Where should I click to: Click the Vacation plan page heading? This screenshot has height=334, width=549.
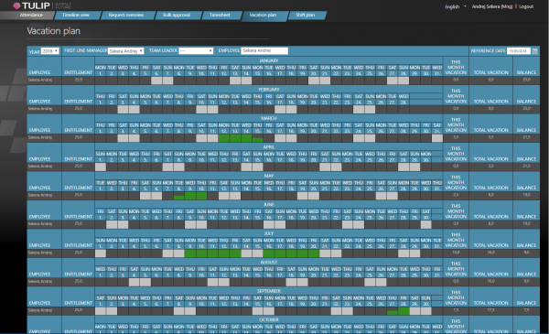pyautogui.click(x=54, y=31)
